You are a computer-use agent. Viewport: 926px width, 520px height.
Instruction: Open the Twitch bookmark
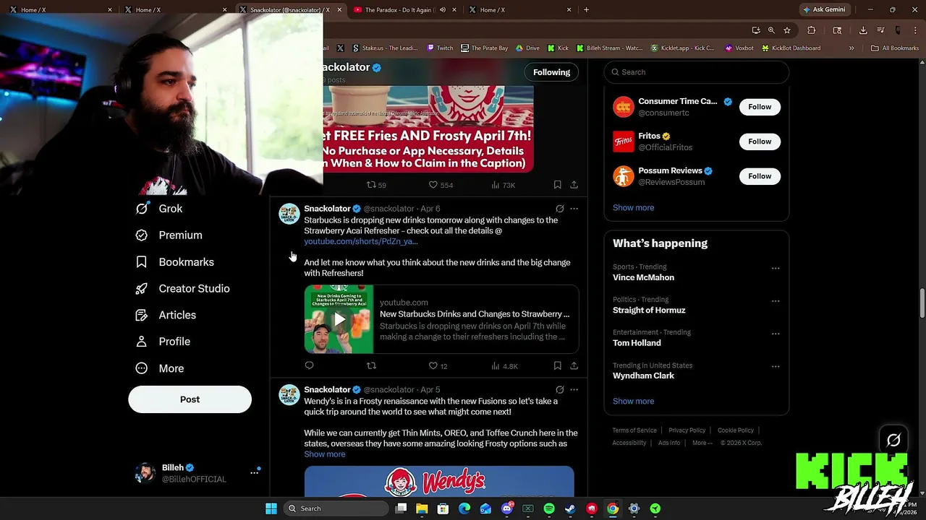(x=440, y=48)
